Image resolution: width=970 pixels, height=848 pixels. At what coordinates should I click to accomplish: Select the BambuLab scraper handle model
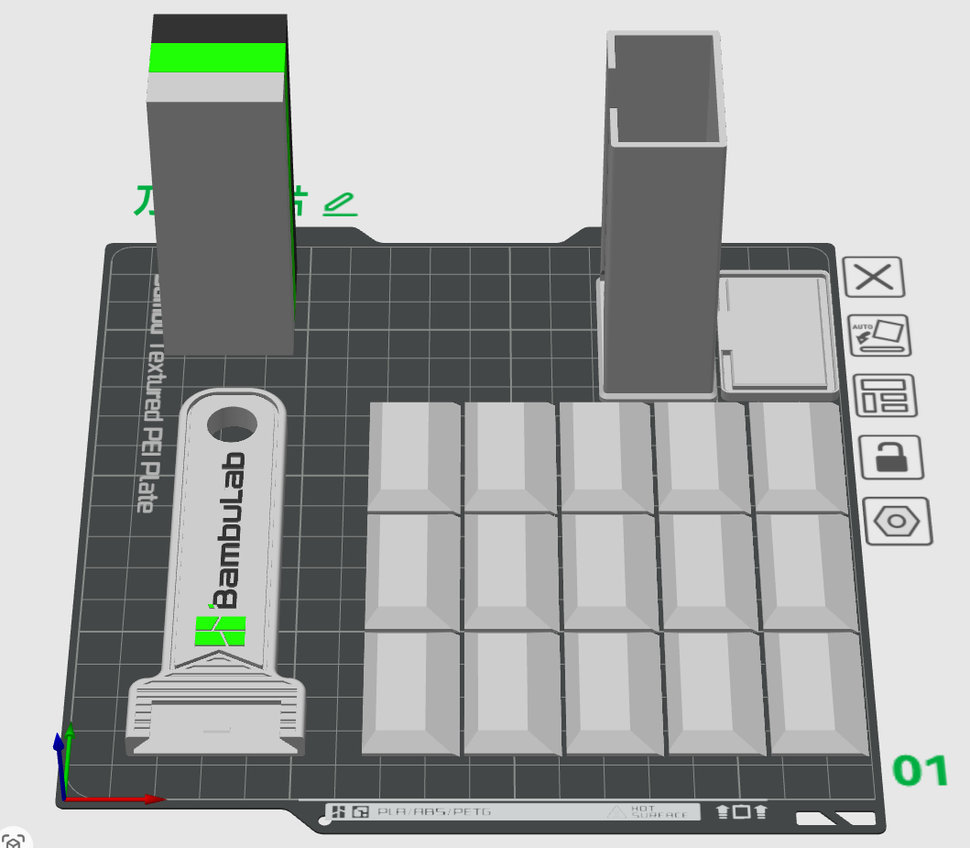pyautogui.click(x=218, y=573)
